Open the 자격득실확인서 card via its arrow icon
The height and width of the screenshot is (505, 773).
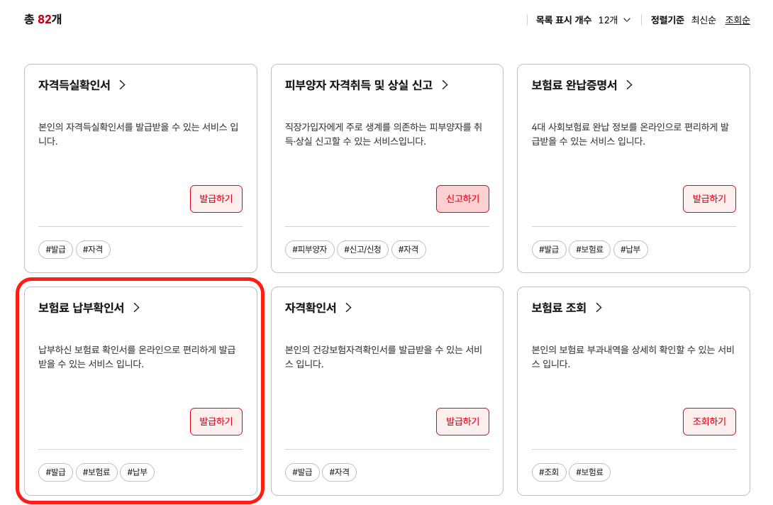pos(123,84)
